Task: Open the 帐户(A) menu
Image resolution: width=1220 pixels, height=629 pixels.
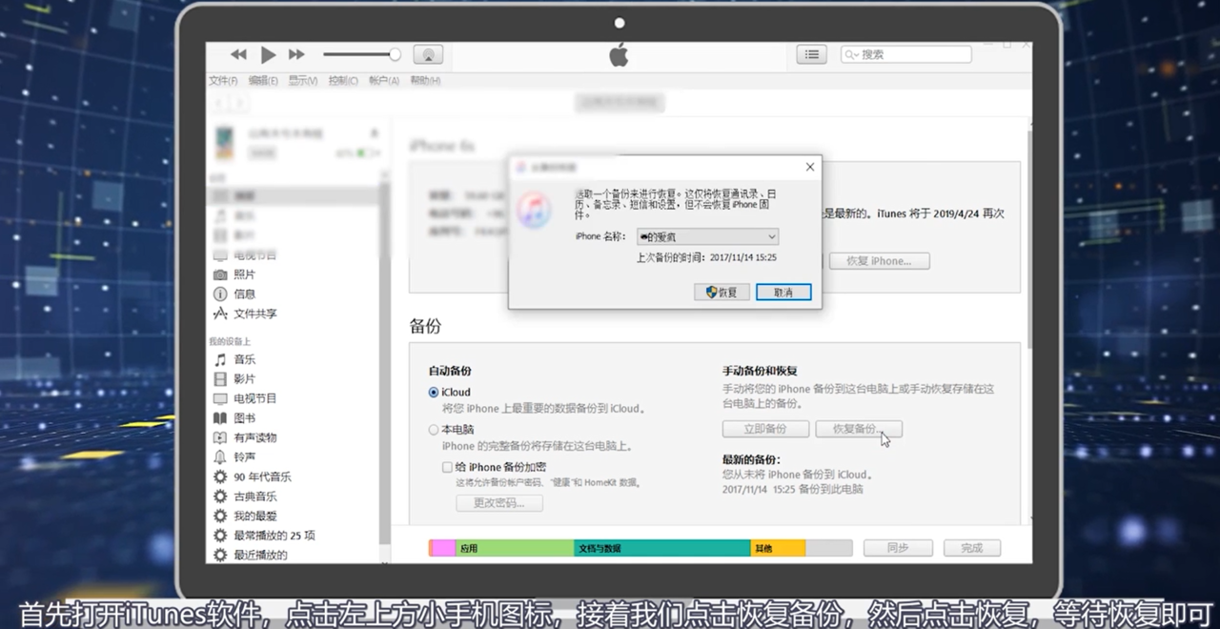Action: coord(383,81)
